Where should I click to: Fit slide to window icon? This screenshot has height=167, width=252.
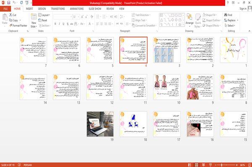click(249, 165)
